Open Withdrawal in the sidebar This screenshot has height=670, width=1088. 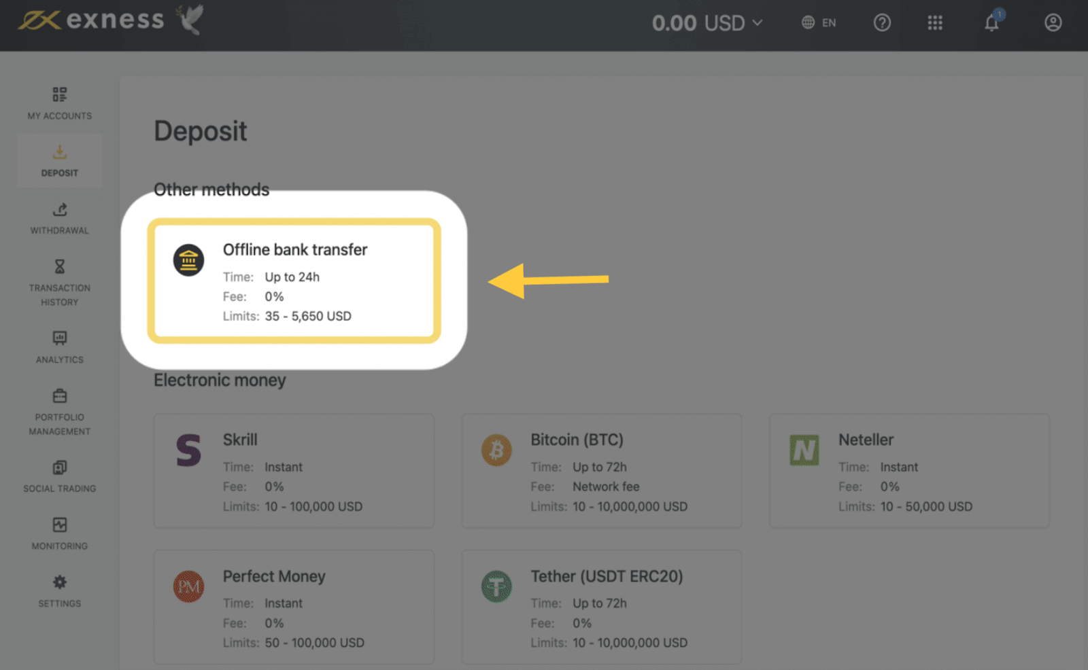tap(60, 219)
